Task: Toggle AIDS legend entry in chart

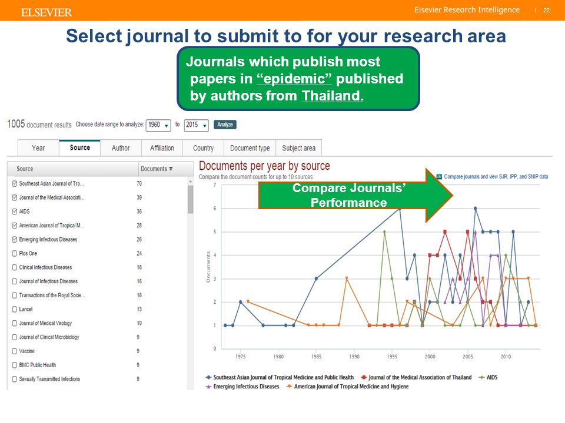Action: (488, 377)
